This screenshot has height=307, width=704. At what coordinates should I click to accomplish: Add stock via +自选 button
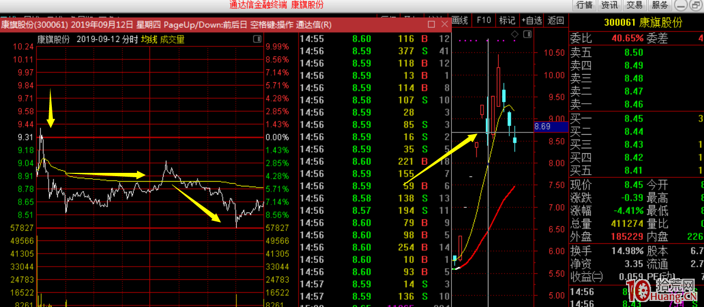532,20
